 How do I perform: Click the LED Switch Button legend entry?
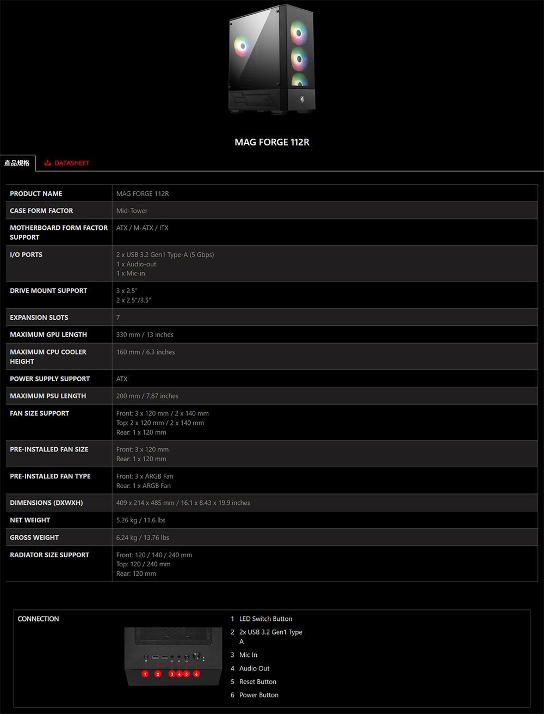point(262,619)
